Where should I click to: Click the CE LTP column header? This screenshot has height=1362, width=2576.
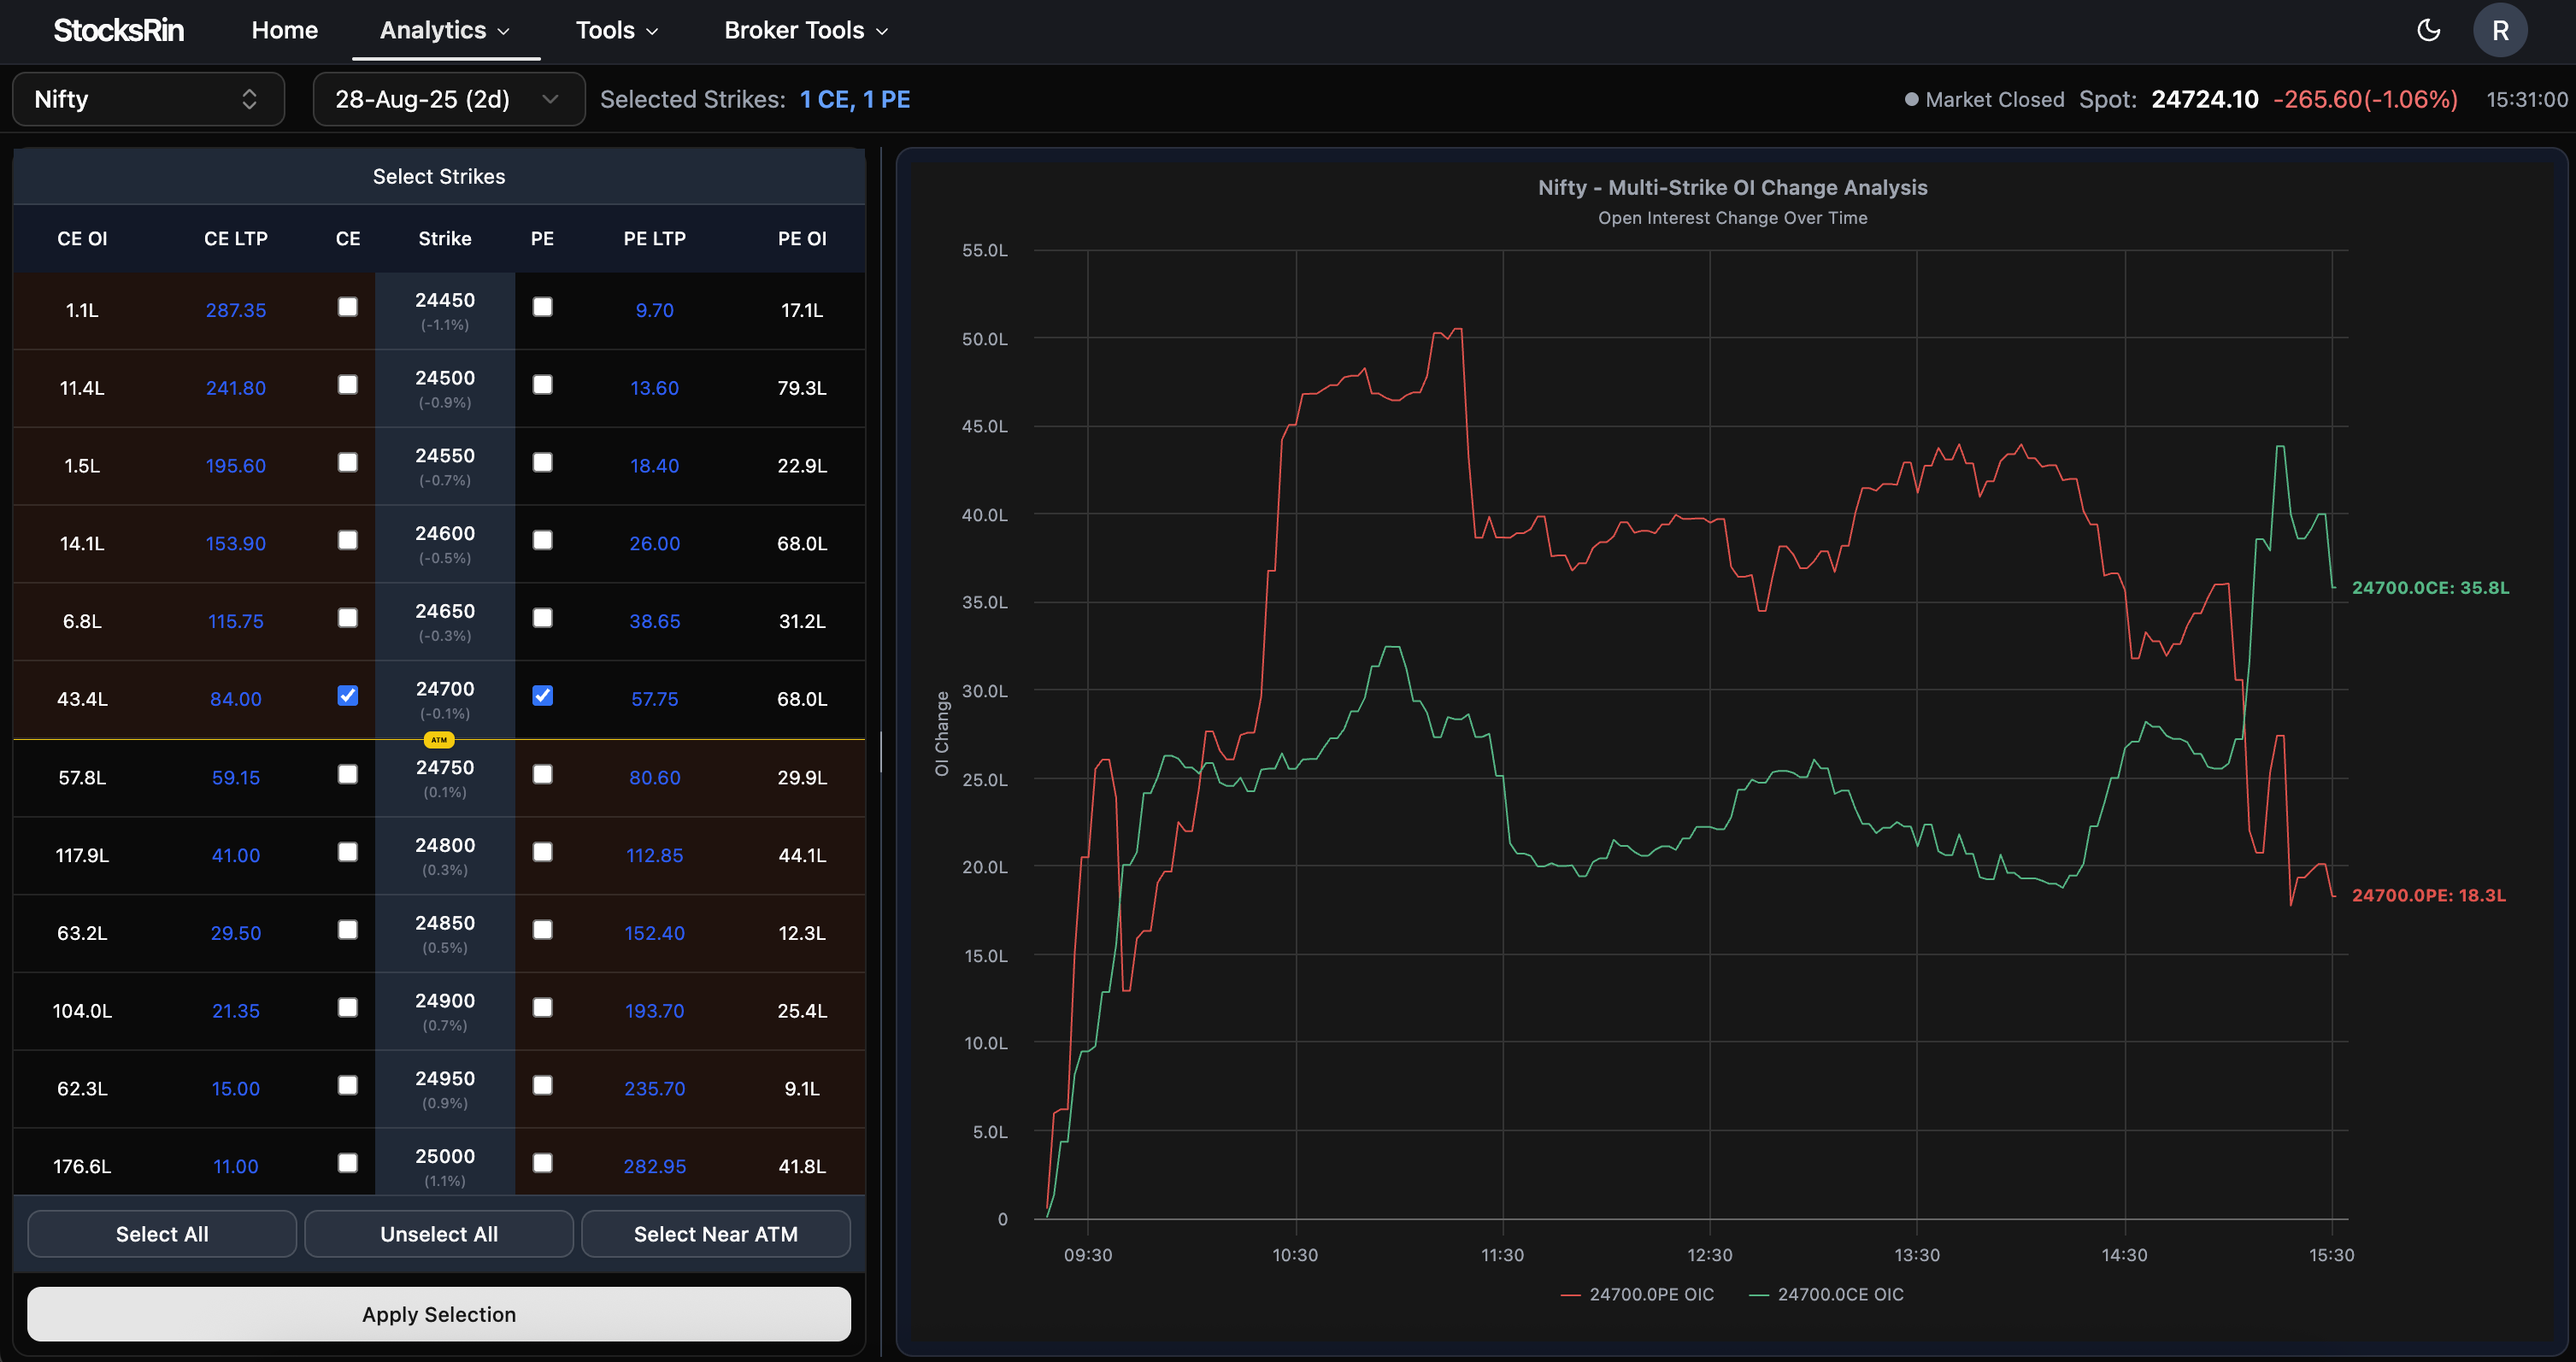[236, 239]
